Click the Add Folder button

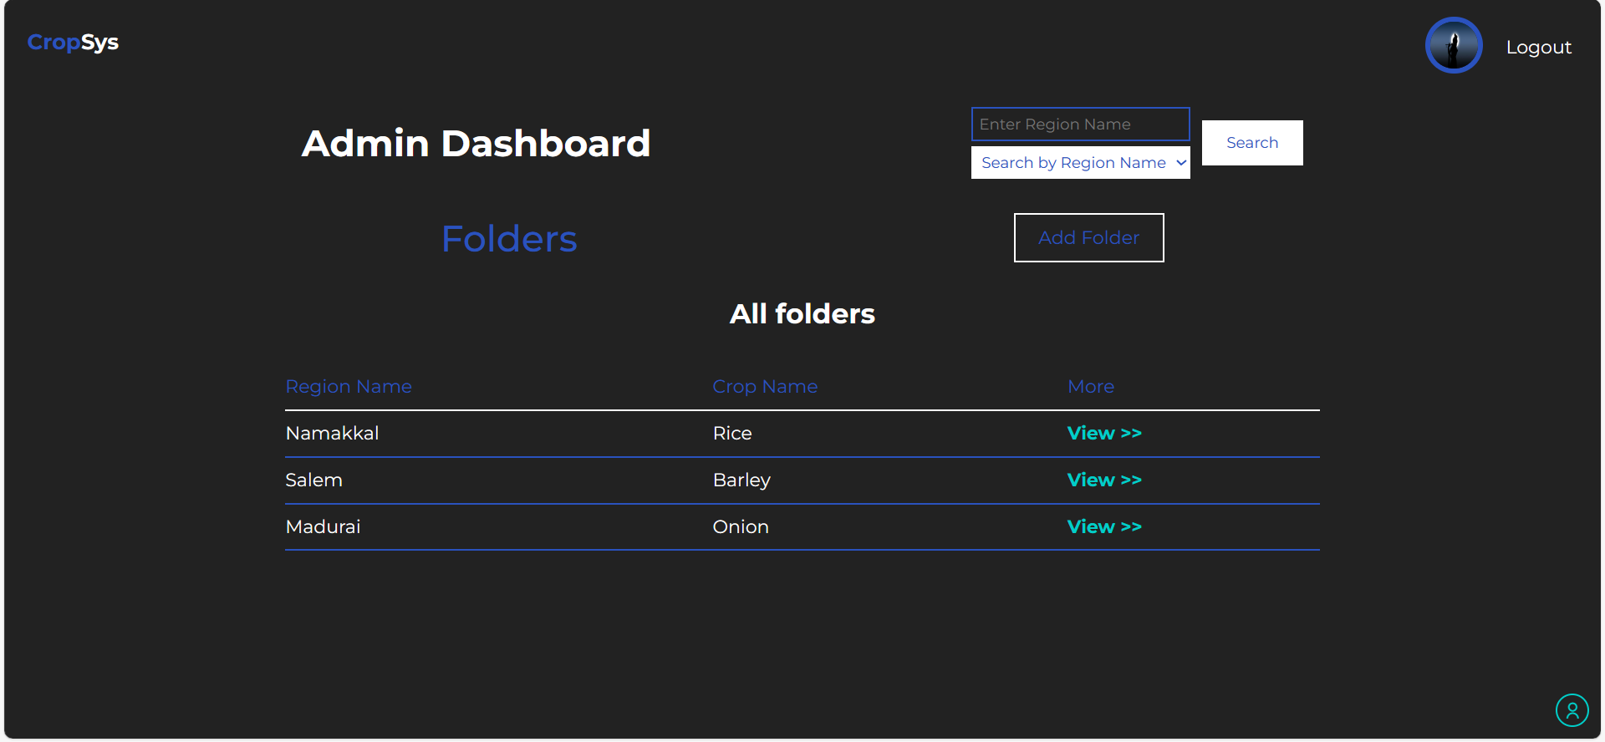1088,238
